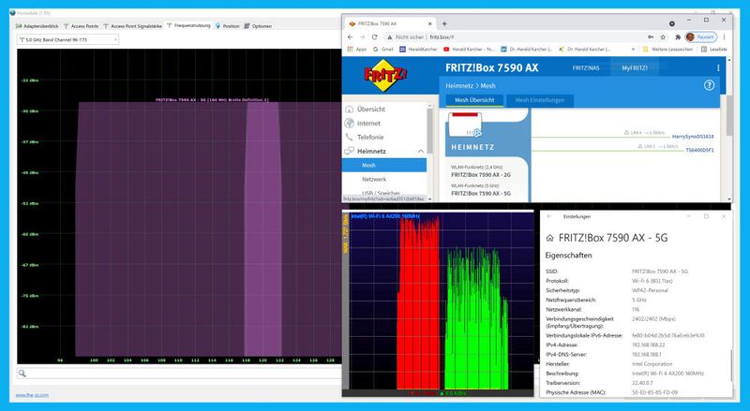Click the search magnifier icon in Homedale
The height and width of the screenshot is (411, 750).
[22, 374]
